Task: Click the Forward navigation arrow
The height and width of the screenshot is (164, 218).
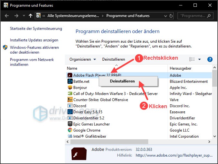Action: point(16,16)
